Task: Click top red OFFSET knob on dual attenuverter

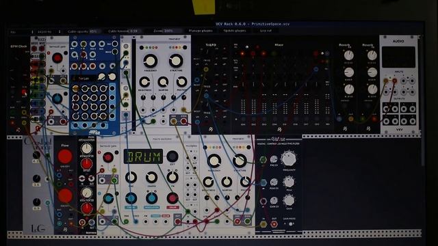Action: pos(87,164)
